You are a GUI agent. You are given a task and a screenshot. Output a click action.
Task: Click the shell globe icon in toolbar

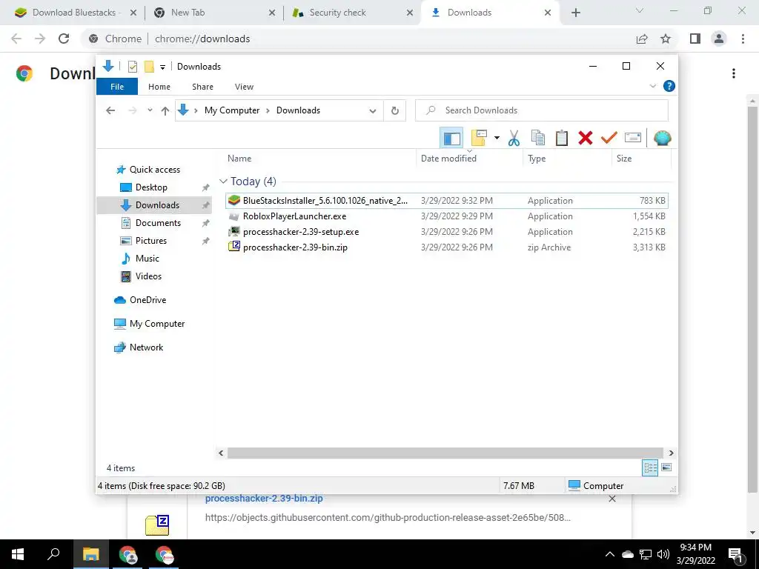(x=662, y=139)
